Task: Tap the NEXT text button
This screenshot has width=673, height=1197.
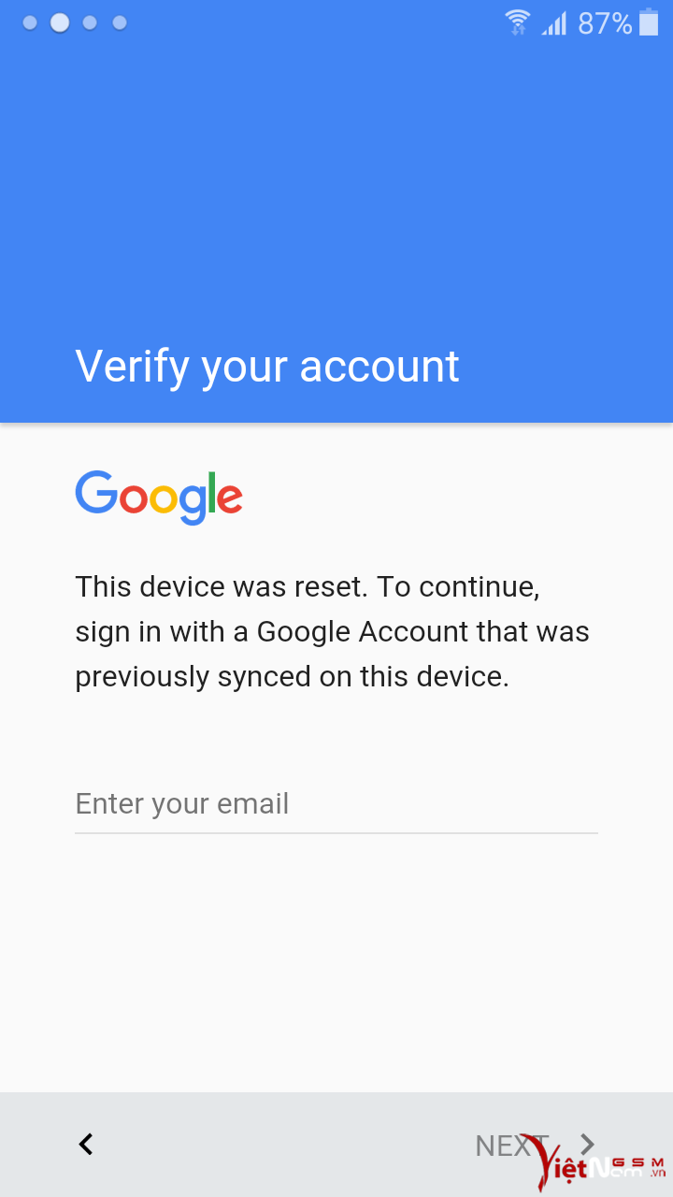Action: pos(511,1146)
